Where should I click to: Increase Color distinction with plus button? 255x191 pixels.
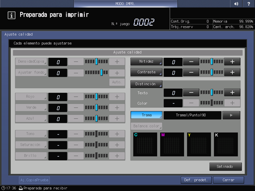232,103
